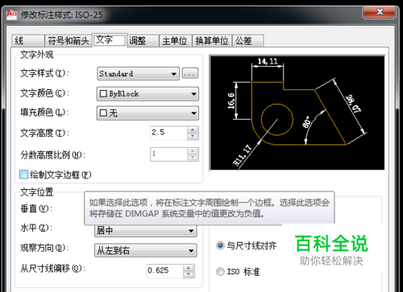The image size is (403, 292).
Task: Click the ByBlock color swatch box
Action: point(103,94)
